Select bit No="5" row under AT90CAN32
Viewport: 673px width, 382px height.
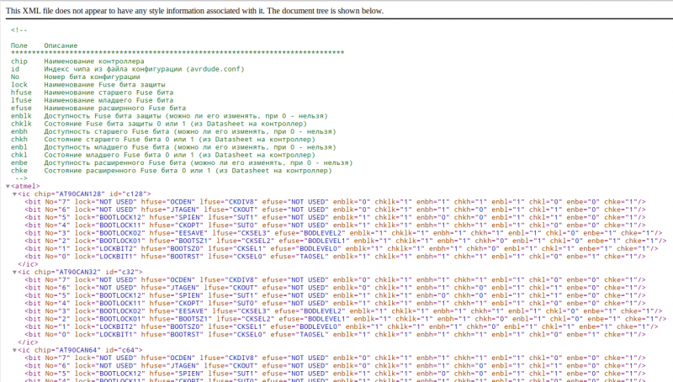click(x=335, y=295)
